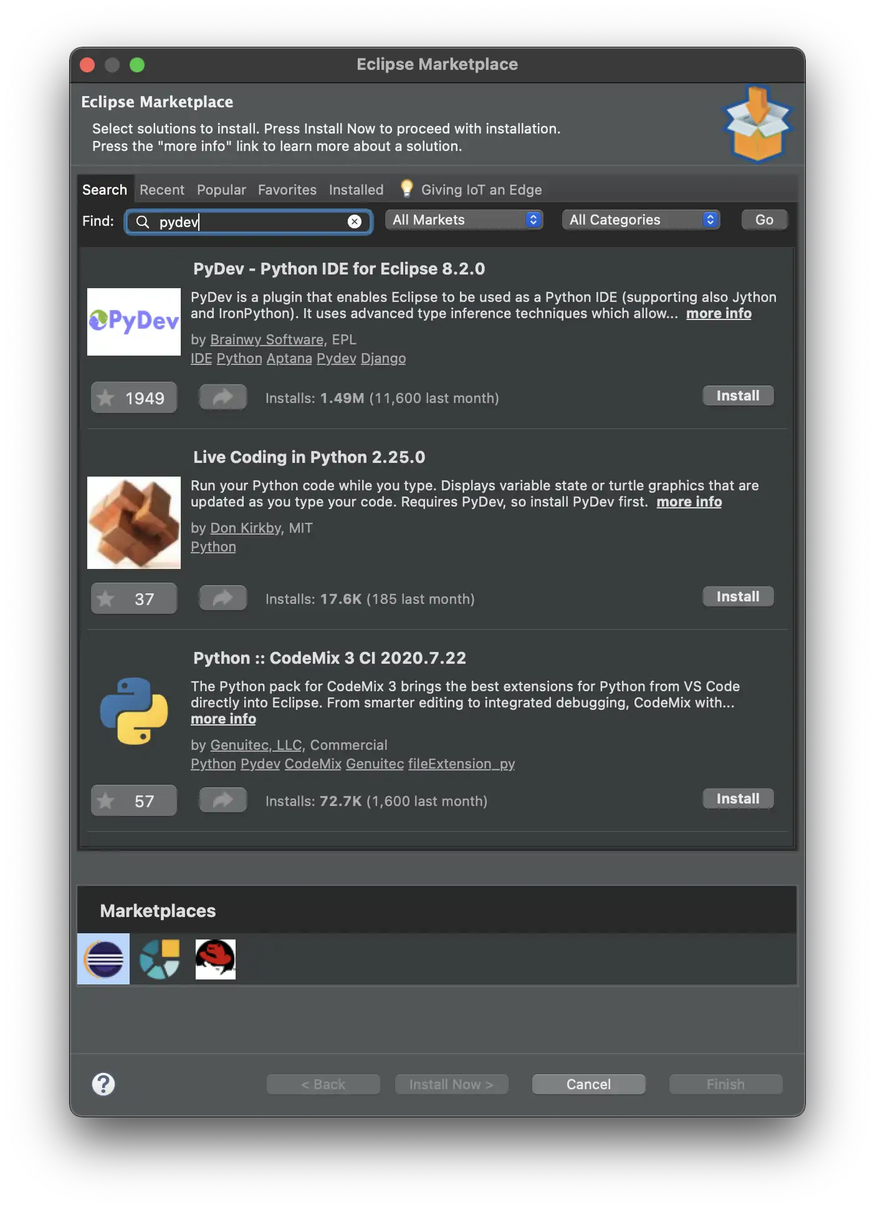Switch to the Recent tab
The width and height of the screenshot is (875, 1209).
tap(162, 190)
